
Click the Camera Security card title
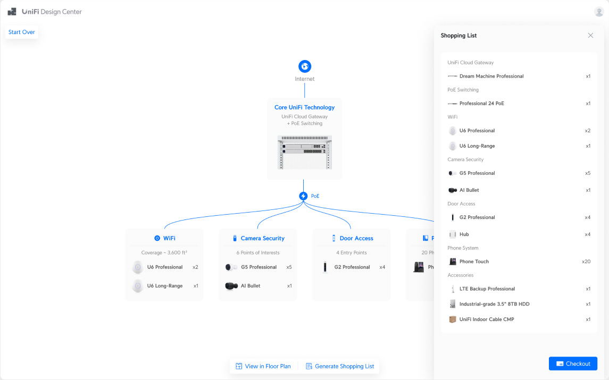pos(263,238)
